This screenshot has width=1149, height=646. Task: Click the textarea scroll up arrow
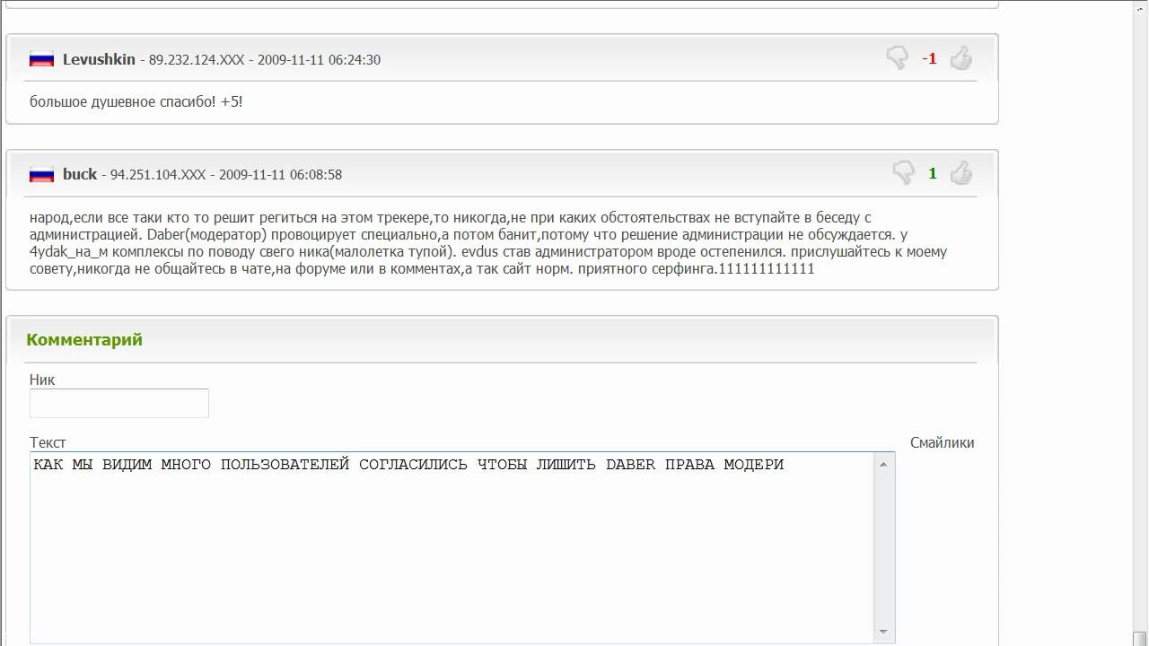(x=883, y=464)
